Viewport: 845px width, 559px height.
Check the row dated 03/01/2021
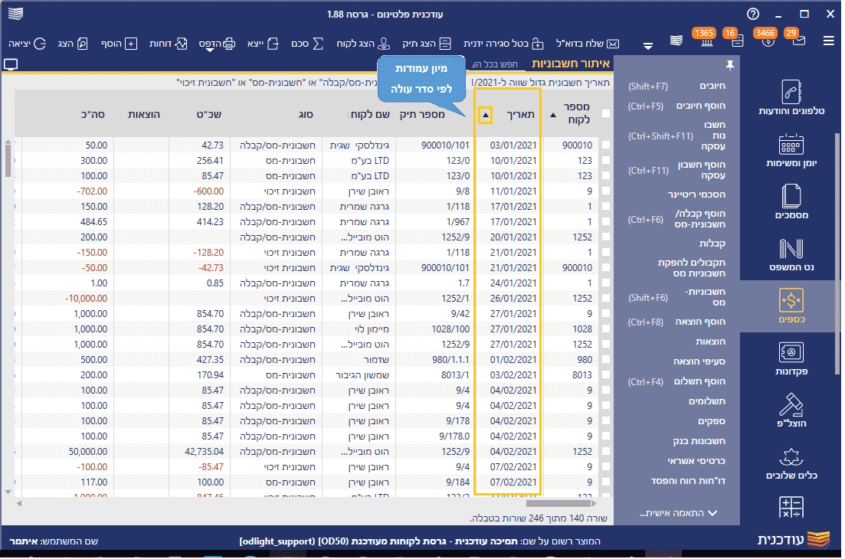(606, 145)
